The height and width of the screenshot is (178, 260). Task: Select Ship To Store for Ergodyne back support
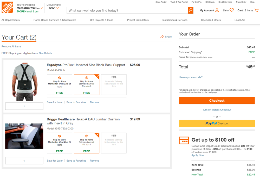[59, 85]
